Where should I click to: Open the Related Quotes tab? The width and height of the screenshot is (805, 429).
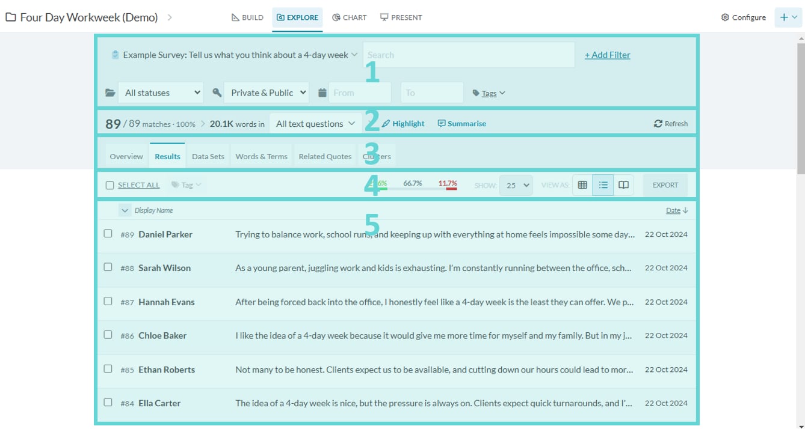[325, 156]
